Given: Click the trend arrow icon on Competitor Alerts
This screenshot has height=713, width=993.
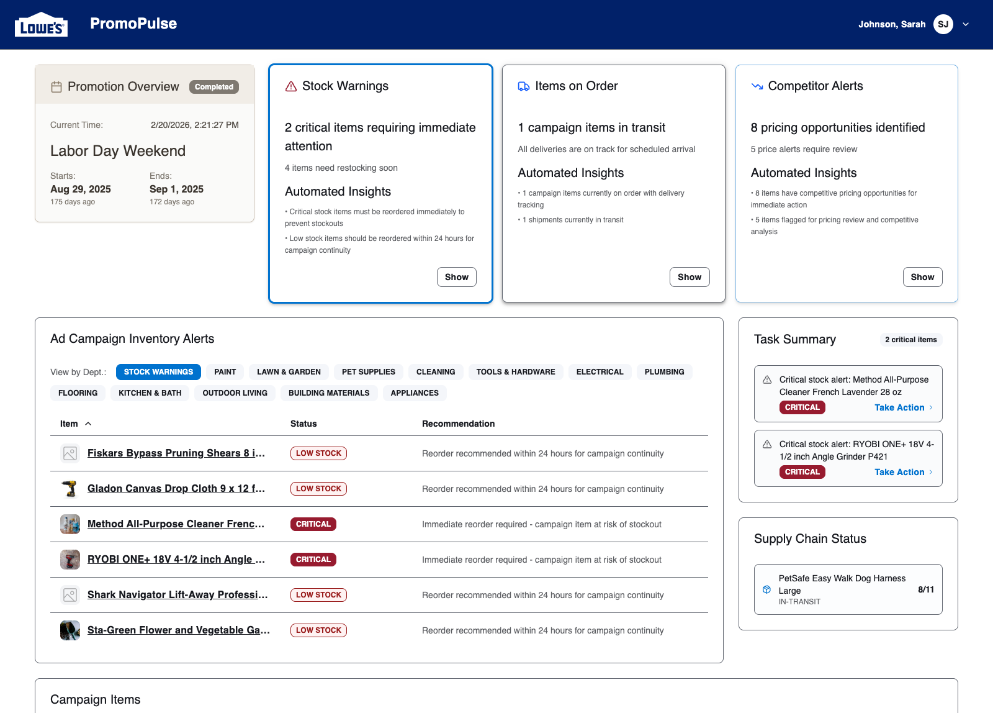Looking at the screenshot, I should 757,86.
